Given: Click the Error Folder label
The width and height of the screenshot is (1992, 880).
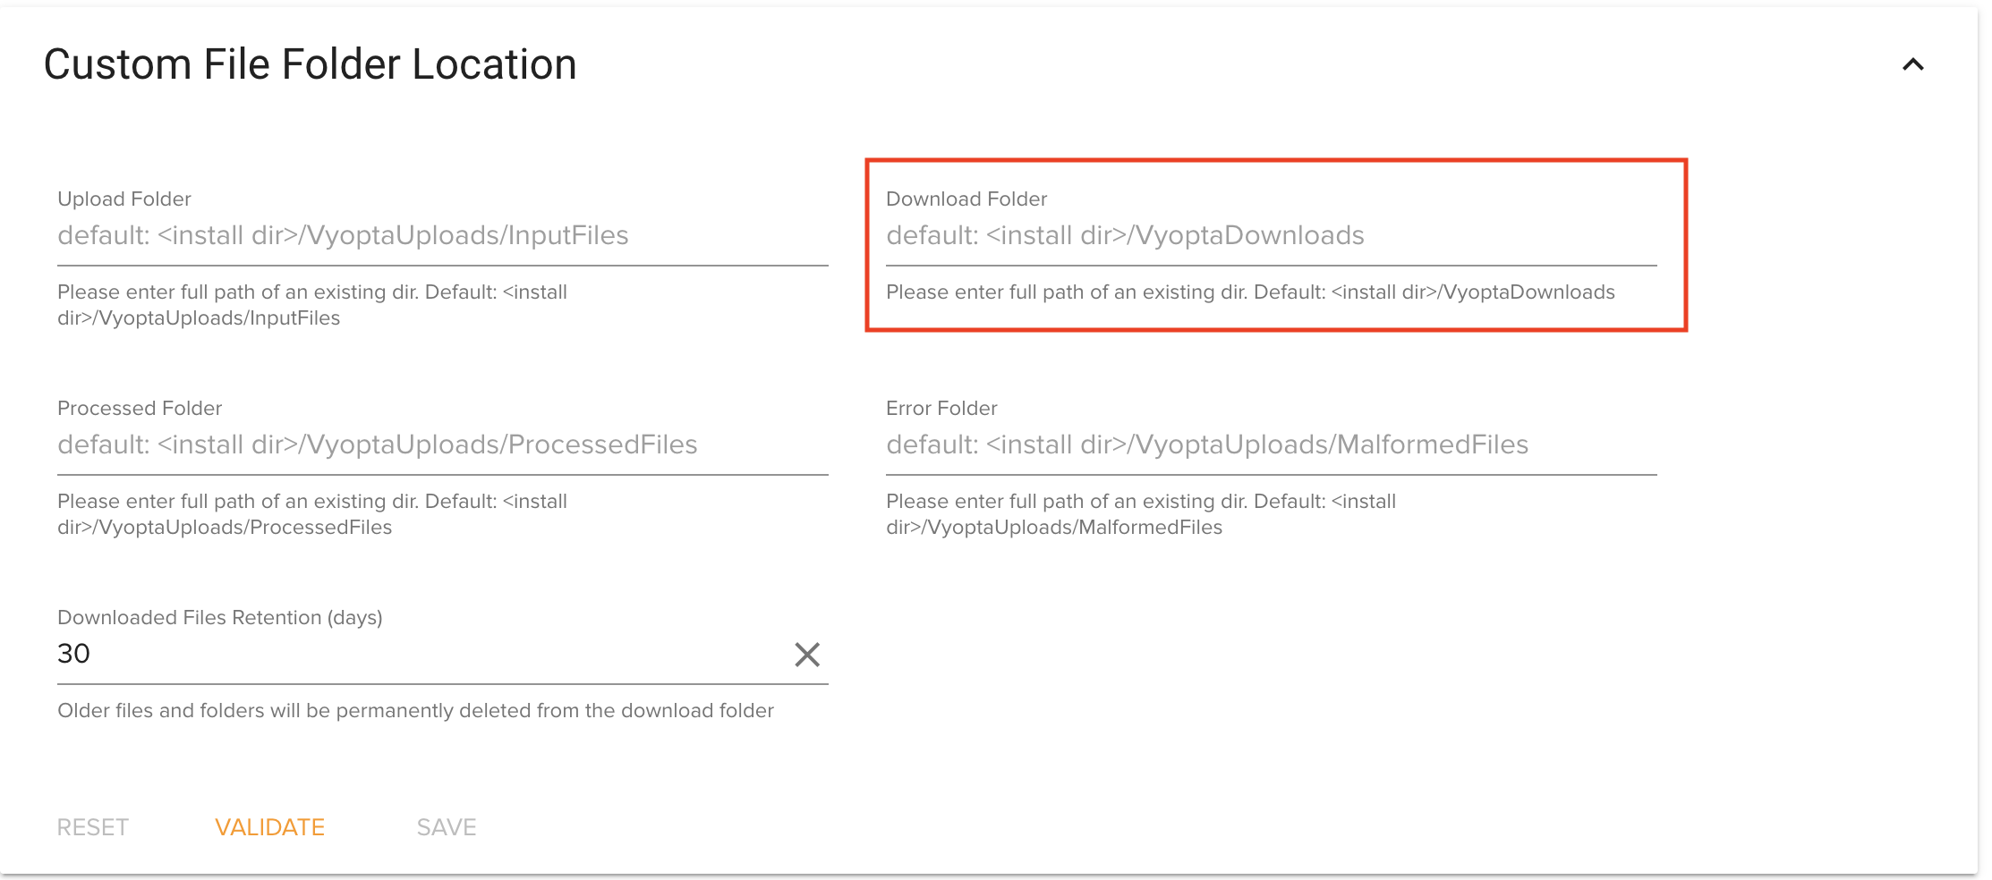Looking at the screenshot, I should (x=941, y=408).
